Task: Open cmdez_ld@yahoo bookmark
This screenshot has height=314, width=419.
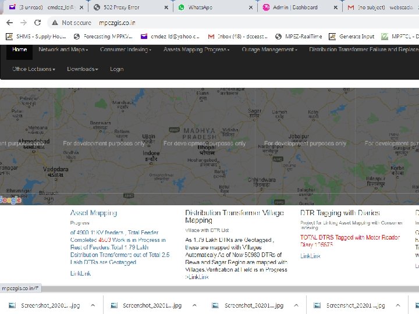Action: click(x=170, y=37)
